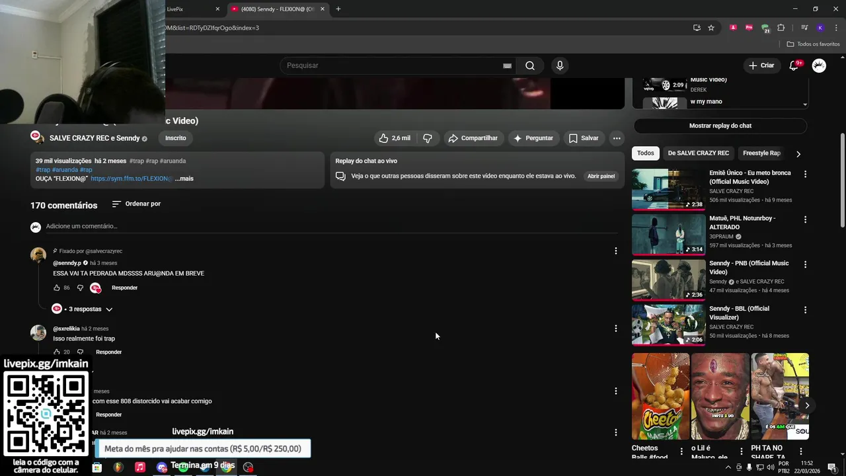
Task: Open Apple Music in taskbar
Action: tap(140, 467)
